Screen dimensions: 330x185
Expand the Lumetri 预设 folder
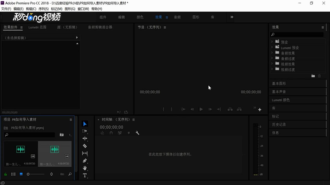point(272,47)
